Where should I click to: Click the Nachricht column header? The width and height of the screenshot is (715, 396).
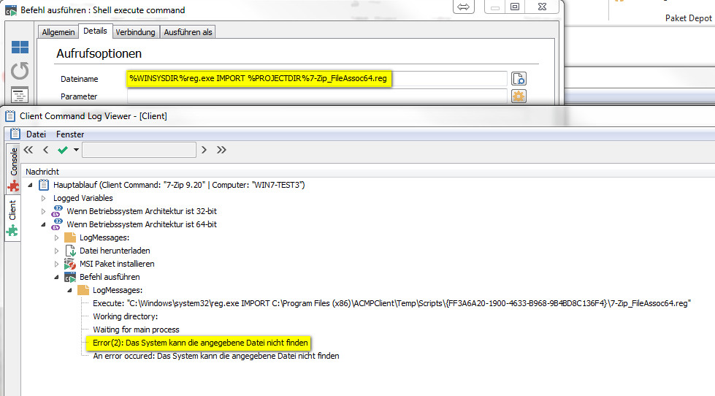point(42,172)
